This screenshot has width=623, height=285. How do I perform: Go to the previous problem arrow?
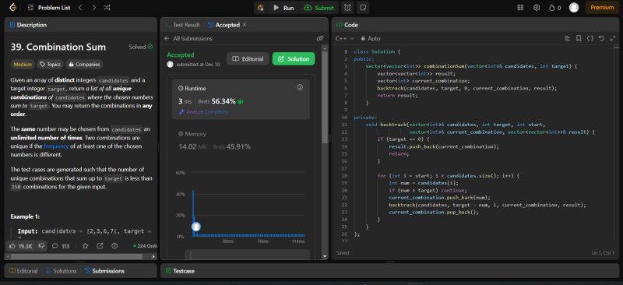click(x=80, y=8)
